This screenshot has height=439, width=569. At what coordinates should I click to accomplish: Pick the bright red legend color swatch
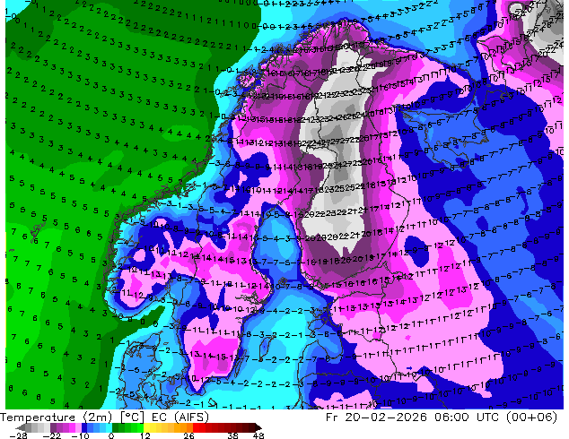tap(196, 427)
